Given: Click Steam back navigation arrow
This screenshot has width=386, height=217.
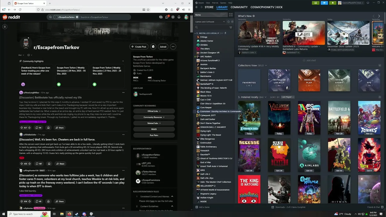Looking at the screenshot, I should (197, 7).
